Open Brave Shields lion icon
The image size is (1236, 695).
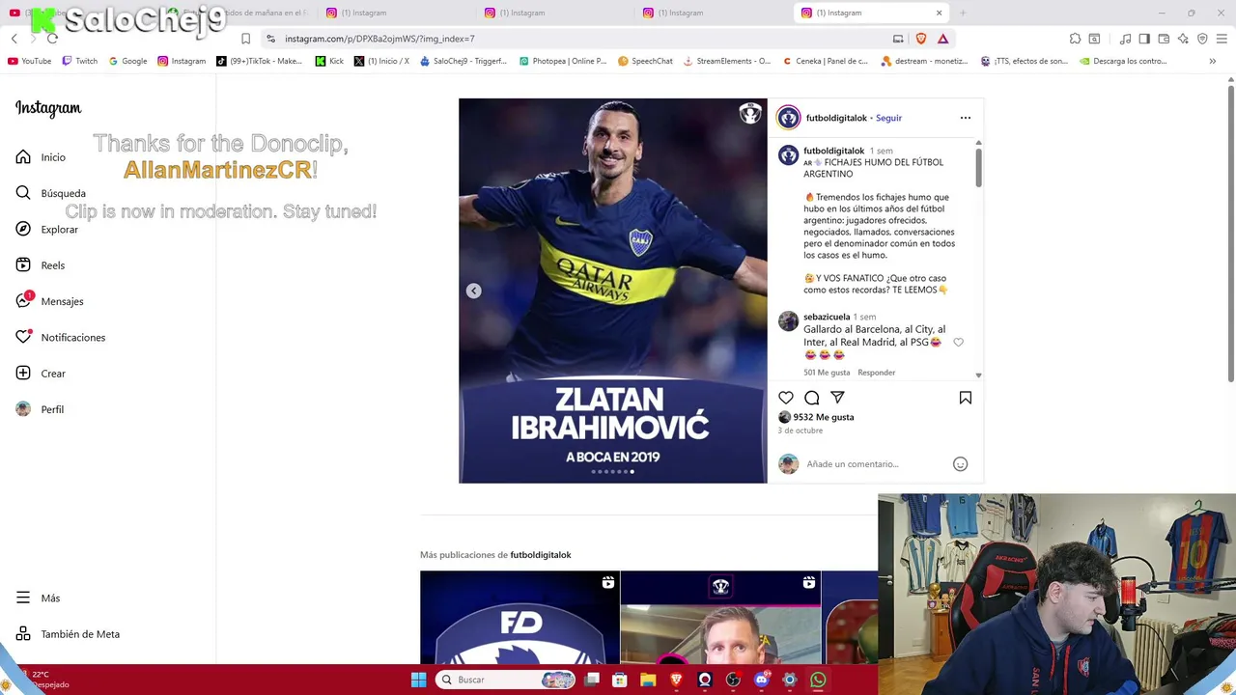[920, 39]
